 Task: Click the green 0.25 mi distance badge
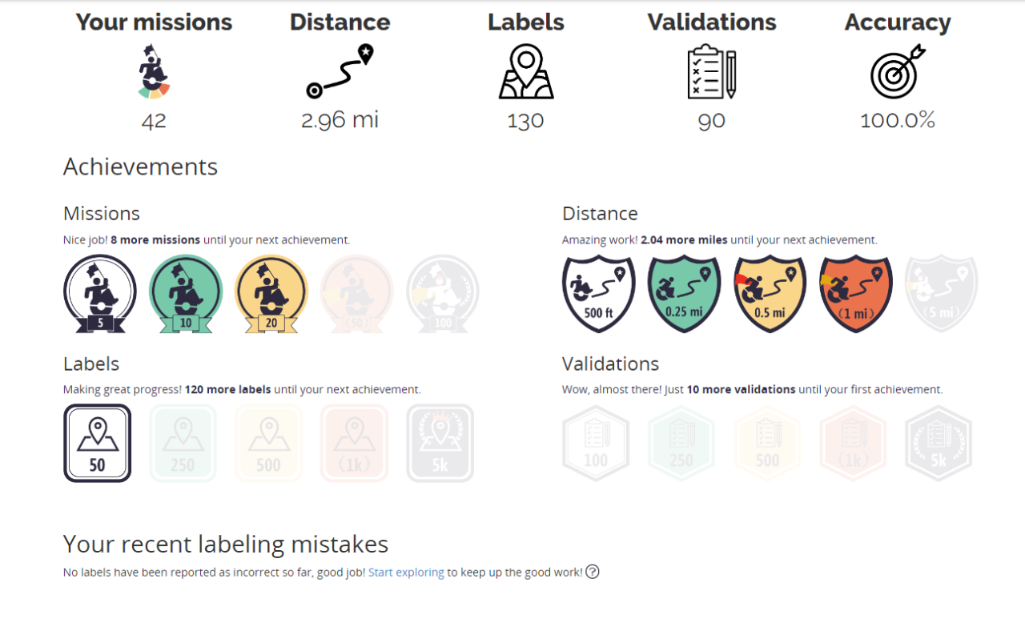[x=685, y=293]
